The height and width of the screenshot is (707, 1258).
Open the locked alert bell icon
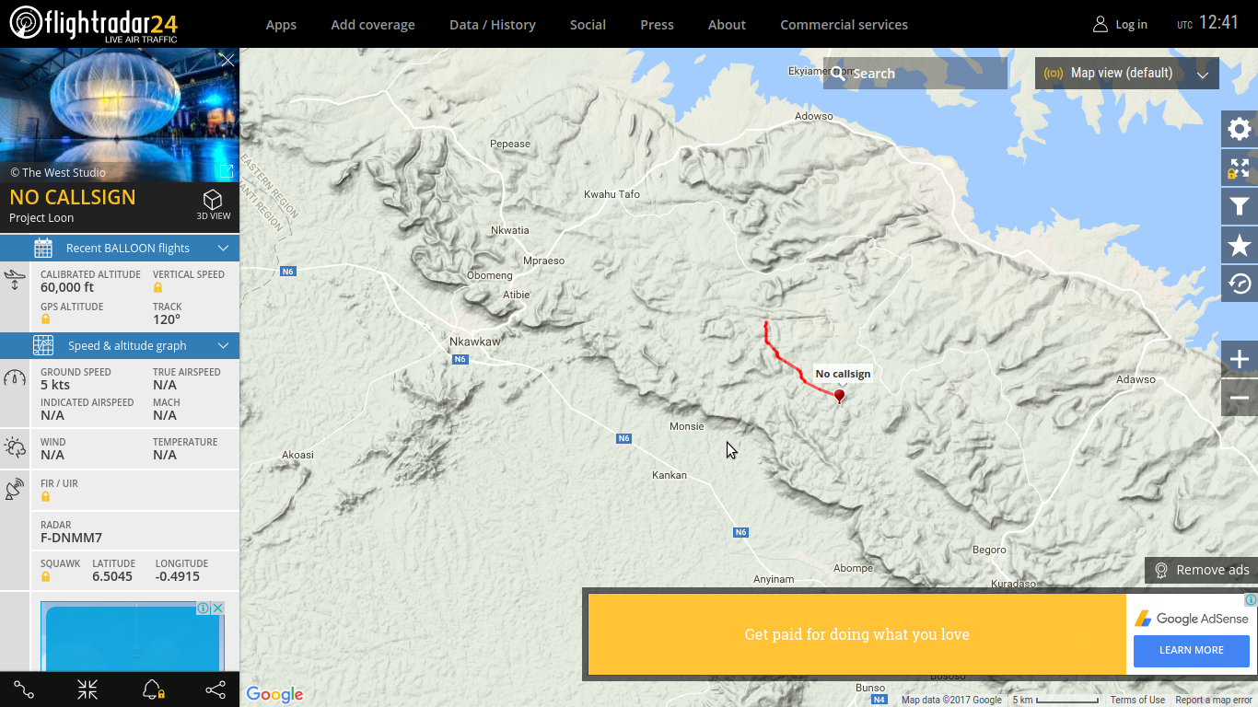point(153,690)
